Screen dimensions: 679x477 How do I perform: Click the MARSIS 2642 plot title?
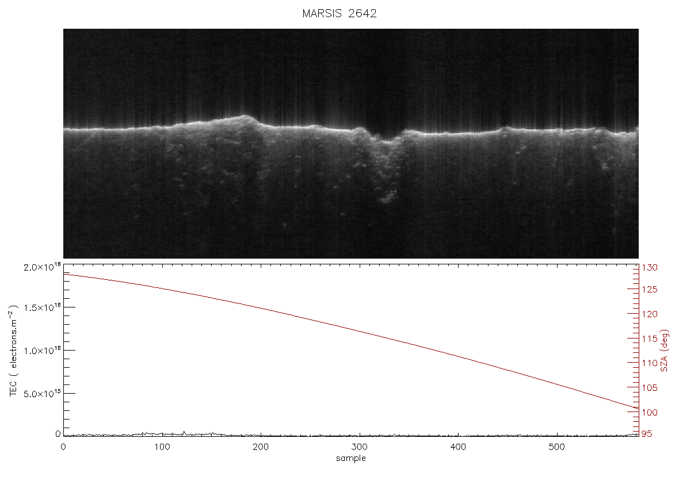pos(339,13)
